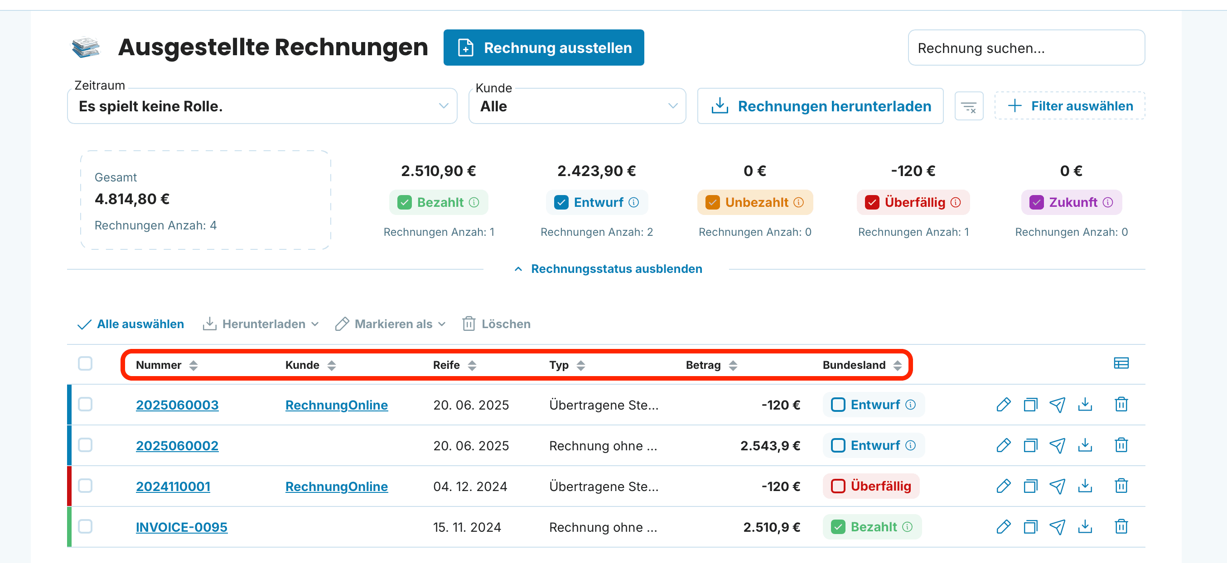The height and width of the screenshot is (563, 1227).
Task: Open the Zeitraum dropdown
Action: pyautogui.click(x=262, y=106)
